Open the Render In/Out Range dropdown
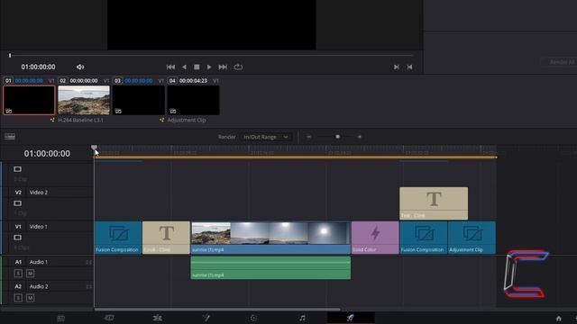 coord(266,137)
